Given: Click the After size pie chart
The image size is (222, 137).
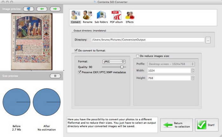Looking at the screenshot, I should (x=47, y=102).
